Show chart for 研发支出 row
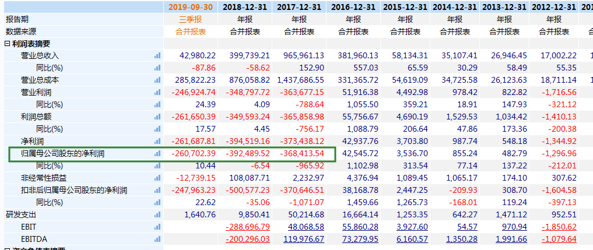Image resolution: width=593 pixels, height=250 pixels. pos(157,214)
